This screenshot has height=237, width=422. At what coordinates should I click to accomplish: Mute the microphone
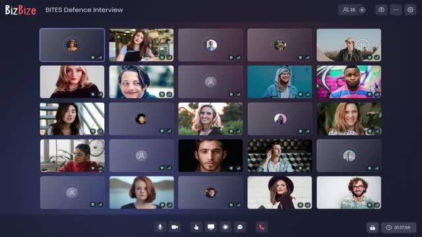point(160,227)
